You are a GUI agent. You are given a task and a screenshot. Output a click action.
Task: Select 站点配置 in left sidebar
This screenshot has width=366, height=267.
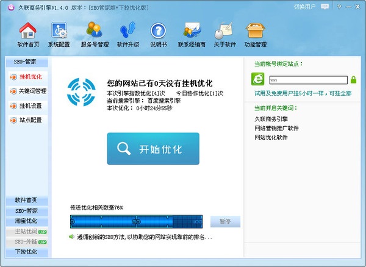pos(28,120)
